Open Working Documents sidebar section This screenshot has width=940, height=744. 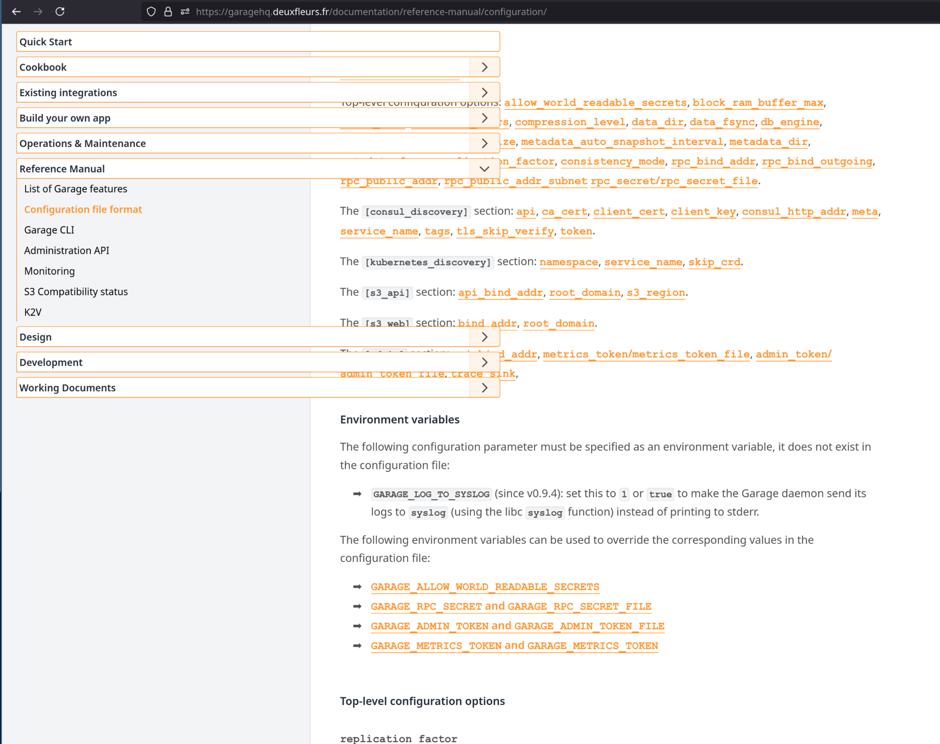[243, 388]
